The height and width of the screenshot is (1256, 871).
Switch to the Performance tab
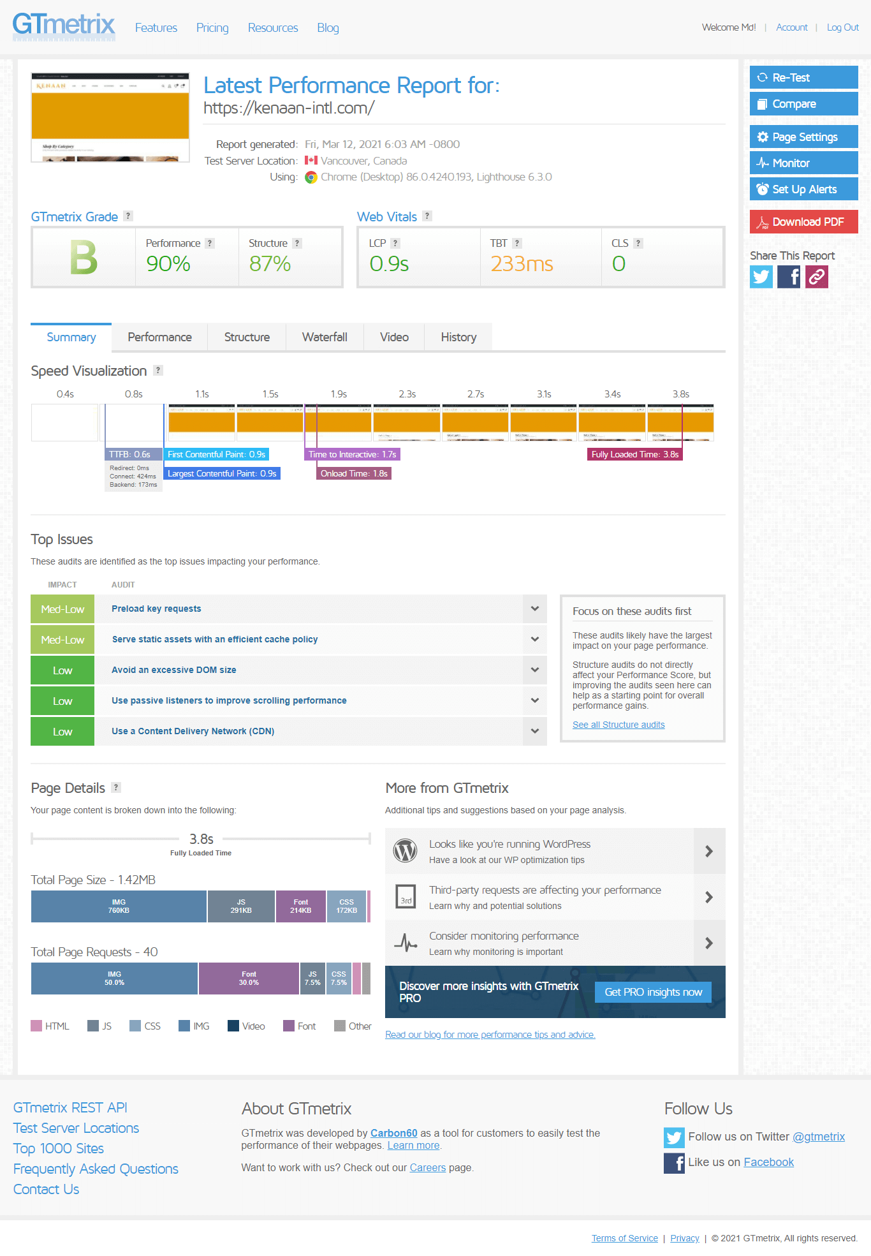click(159, 337)
